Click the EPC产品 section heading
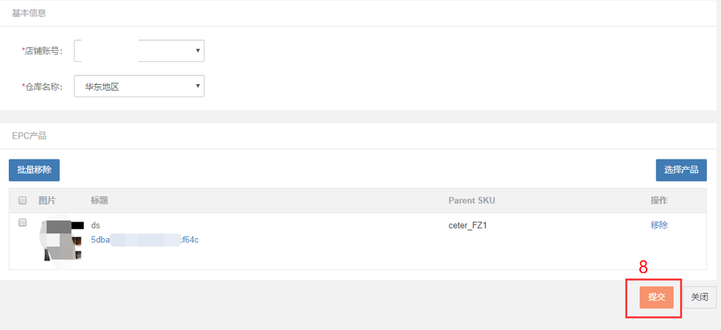Image resolution: width=721 pixels, height=330 pixels. (29, 136)
